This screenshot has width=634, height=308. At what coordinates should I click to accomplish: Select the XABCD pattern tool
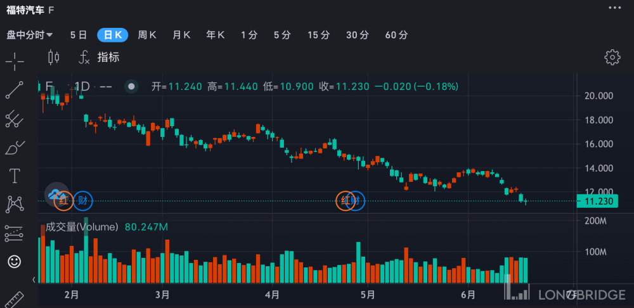pyautogui.click(x=14, y=204)
